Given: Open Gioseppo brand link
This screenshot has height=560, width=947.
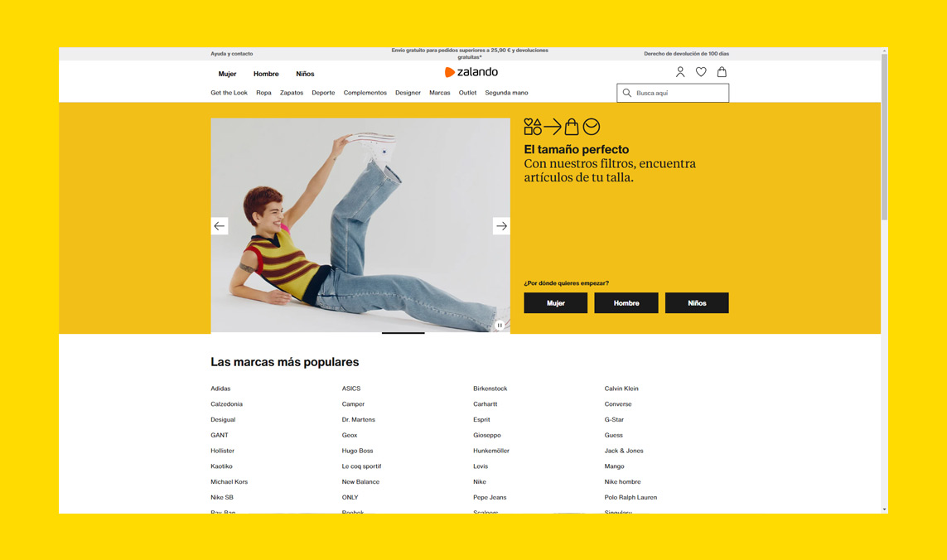Looking at the screenshot, I should tap(487, 435).
